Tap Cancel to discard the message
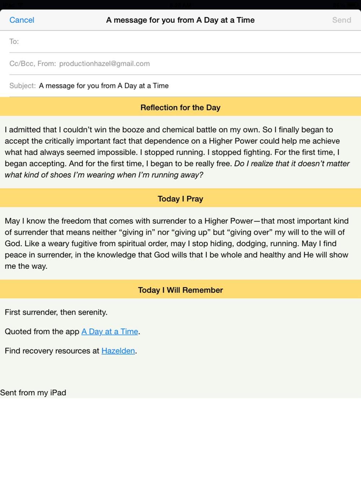 [x=22, y=20]
